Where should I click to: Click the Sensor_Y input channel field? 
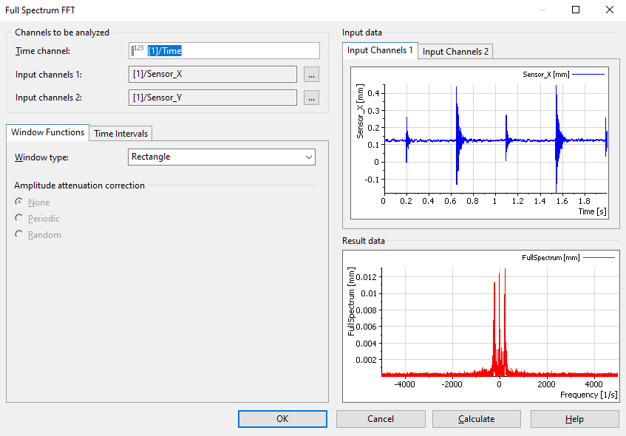click(x=213, y=98)
